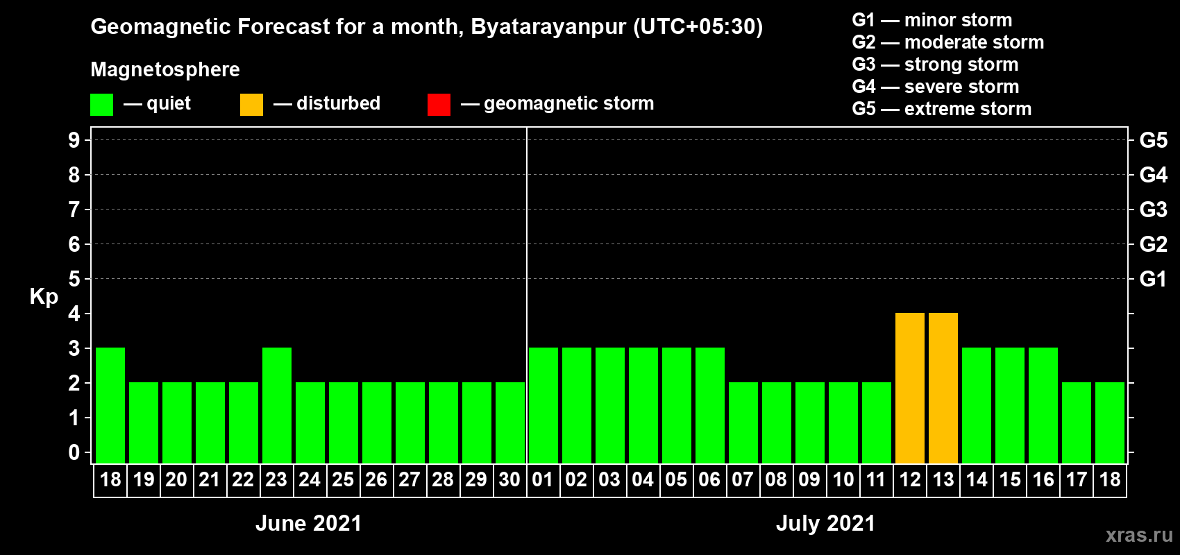
Task: Click Kp value 0 on left axis
Action: pos(74,452)
